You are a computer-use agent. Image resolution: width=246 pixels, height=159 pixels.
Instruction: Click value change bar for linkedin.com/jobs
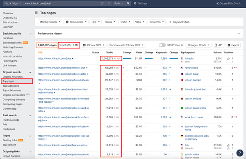point(149,58)
